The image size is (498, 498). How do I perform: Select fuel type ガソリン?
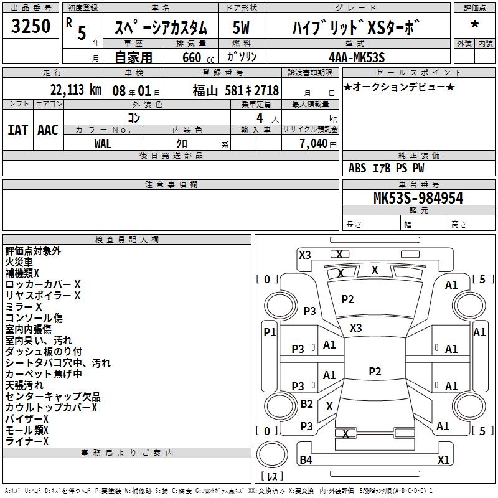tap(242, 57)
